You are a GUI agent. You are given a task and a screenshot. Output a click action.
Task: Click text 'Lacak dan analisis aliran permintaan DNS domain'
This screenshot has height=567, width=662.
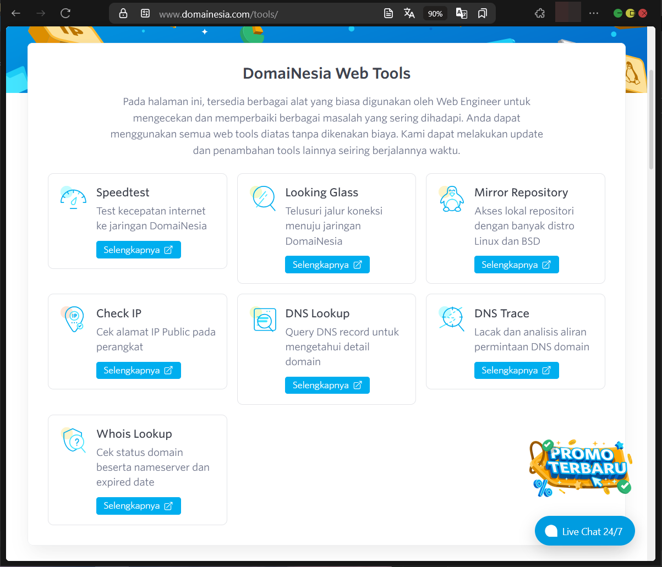pos(532,339)
